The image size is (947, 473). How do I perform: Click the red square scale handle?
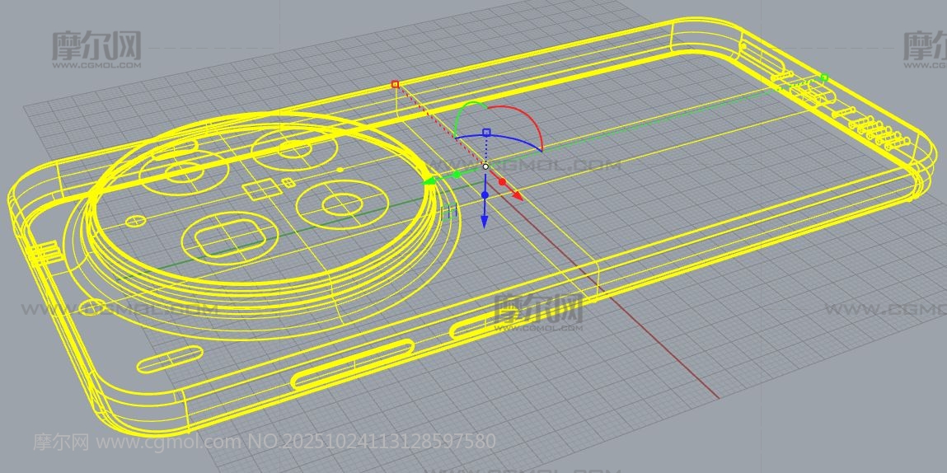(x=395, y=84)
